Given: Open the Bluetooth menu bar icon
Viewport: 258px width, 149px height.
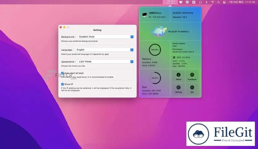Looking at the screenshot, I should (x=206, y=2).
